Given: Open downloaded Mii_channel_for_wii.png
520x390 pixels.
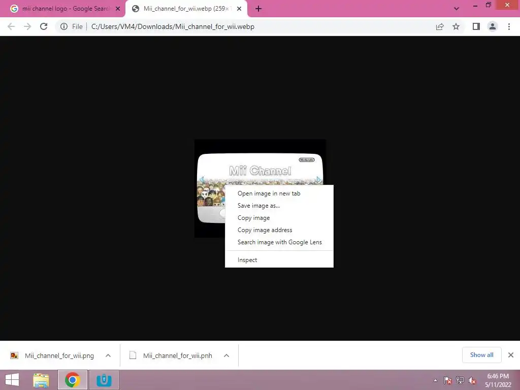Looking at the screenshot, I should tap(59, 355).
